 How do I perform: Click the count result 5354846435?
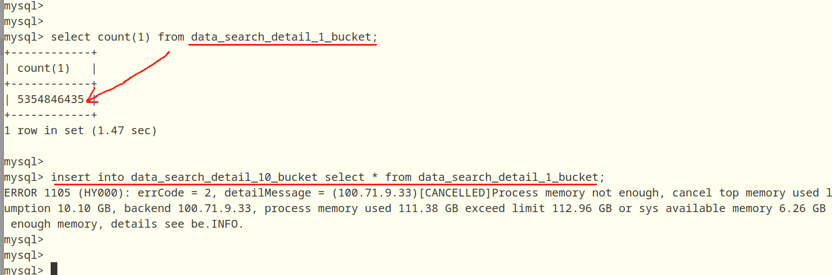pos(51,100)
